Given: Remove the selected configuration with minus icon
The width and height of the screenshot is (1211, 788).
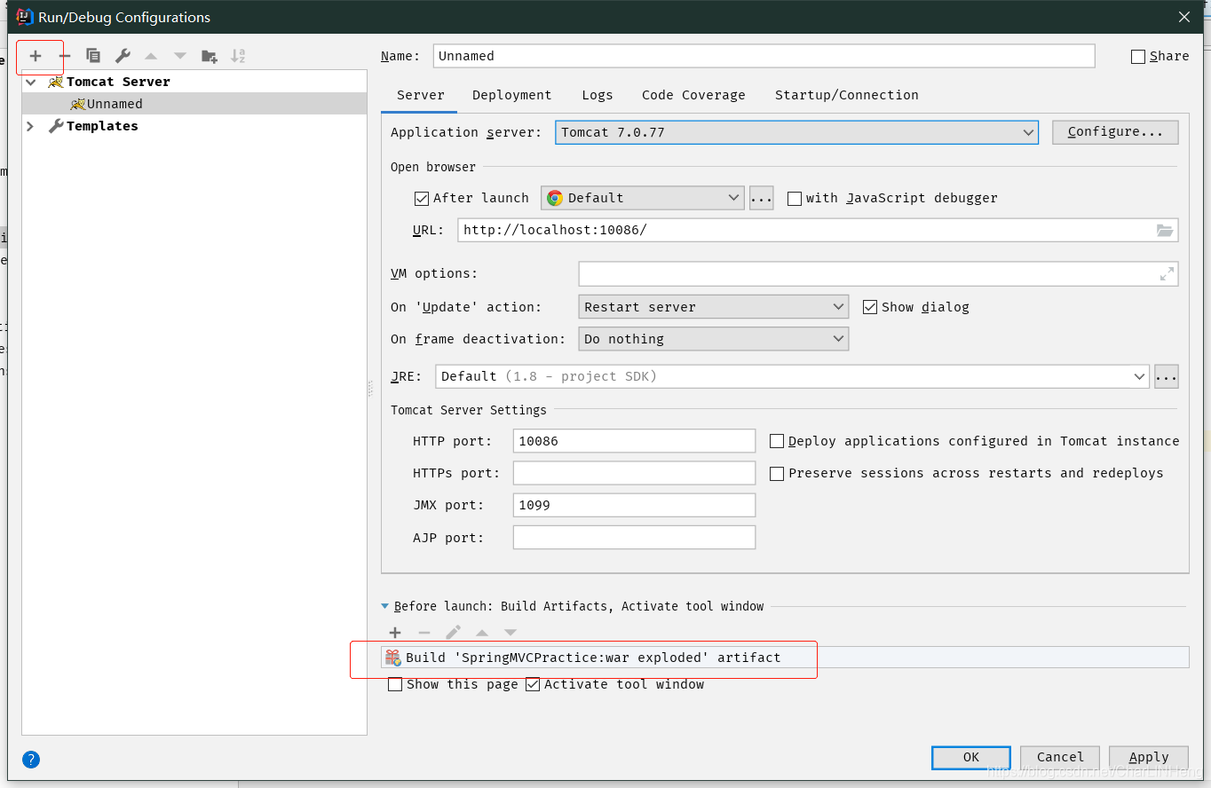Looking at the screenshot, I should (x=65, y=56).
